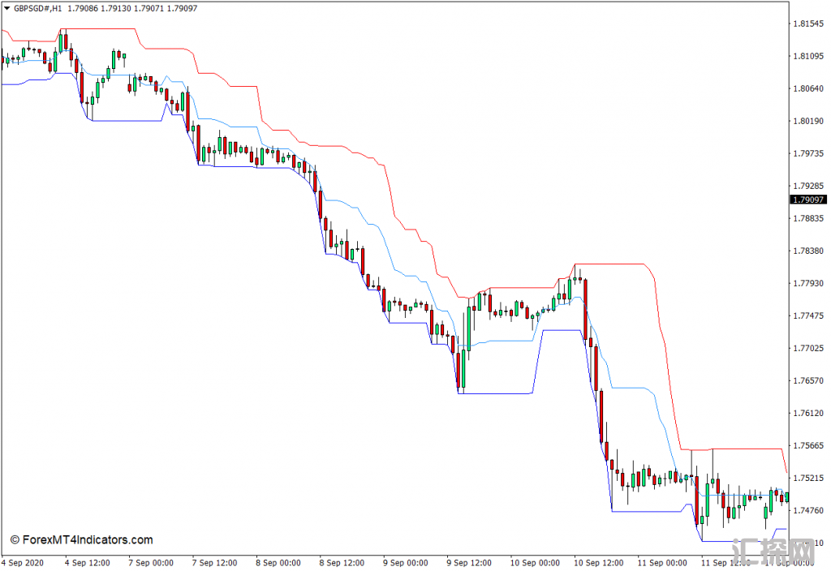Open the ForexMT4Indicators.com watermark link
This screenshot has height=571, width=831.
click(81, 539)
